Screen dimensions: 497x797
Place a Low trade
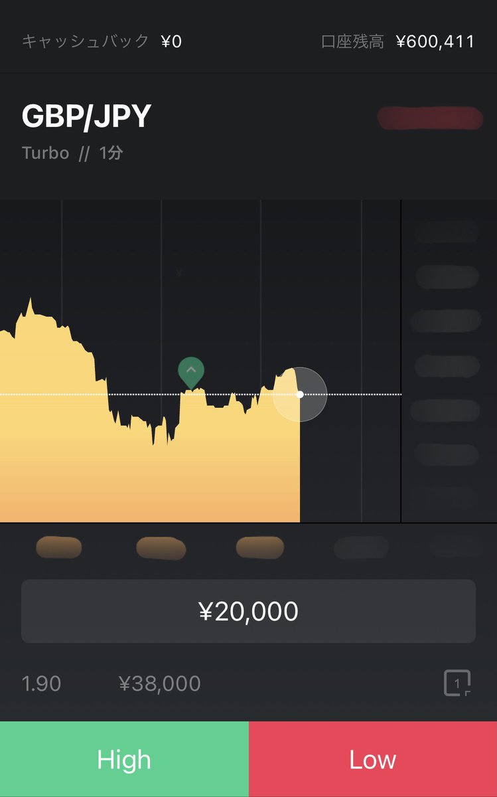[373, 759]
